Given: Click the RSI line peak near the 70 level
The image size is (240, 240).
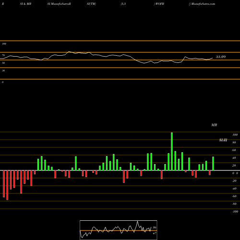Looking at the screenshot, I should (x=69, y=51).
